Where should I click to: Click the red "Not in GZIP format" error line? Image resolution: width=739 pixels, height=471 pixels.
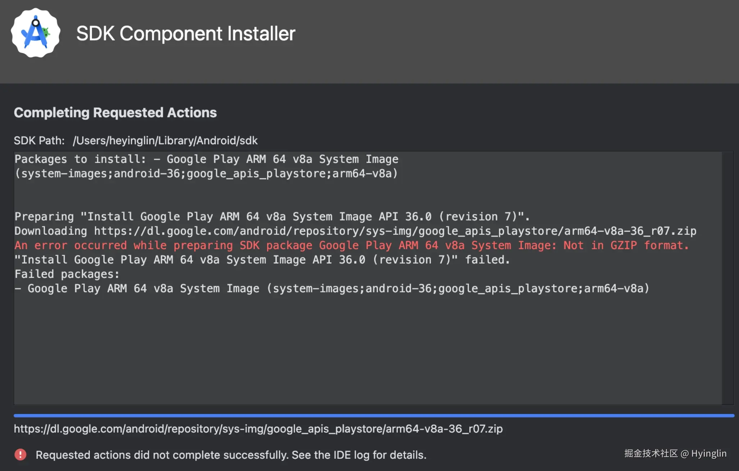click(x=351, y=245)
